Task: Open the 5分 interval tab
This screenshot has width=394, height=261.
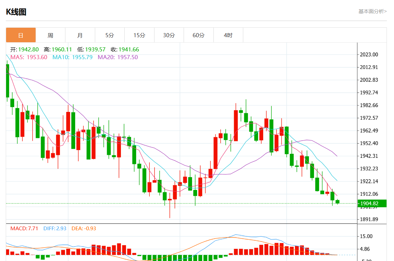Action: [x=110, y=35]
